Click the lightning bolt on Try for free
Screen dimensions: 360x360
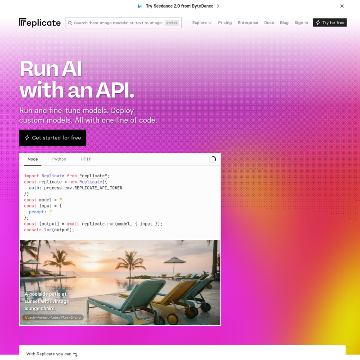(x=318, y=23)
